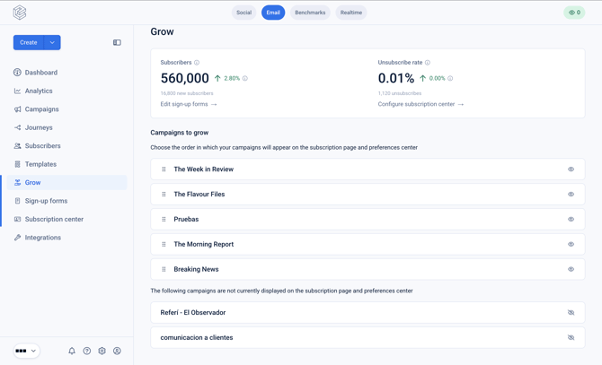This screenshot has width=602, height=365.
Task: Click the info icon beside Unsubscribe rate
Action: click(428, 63)
